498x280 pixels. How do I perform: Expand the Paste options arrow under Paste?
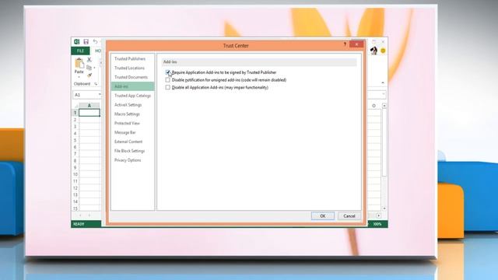[79, 77]
